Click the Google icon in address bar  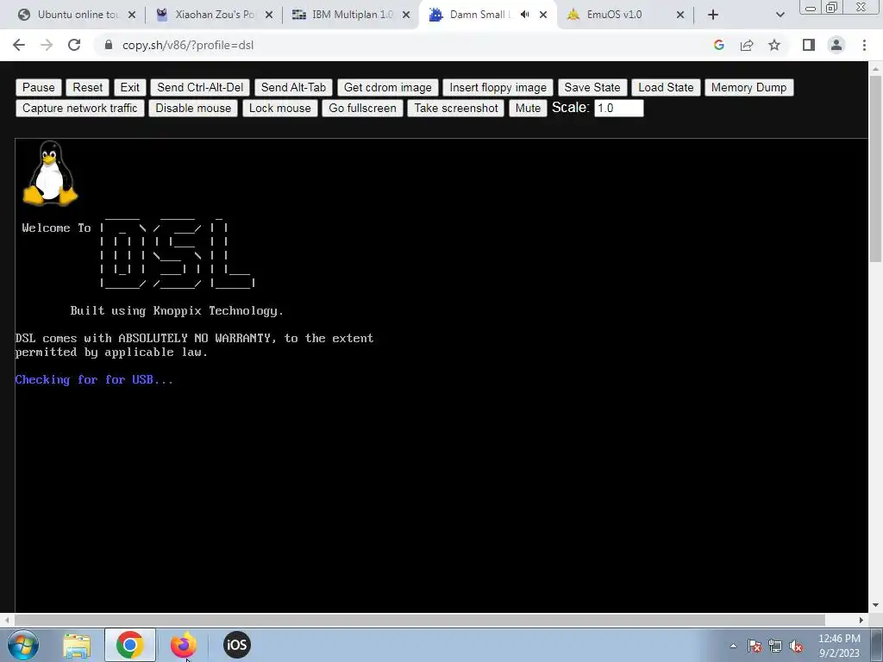[x=719, y=45]
